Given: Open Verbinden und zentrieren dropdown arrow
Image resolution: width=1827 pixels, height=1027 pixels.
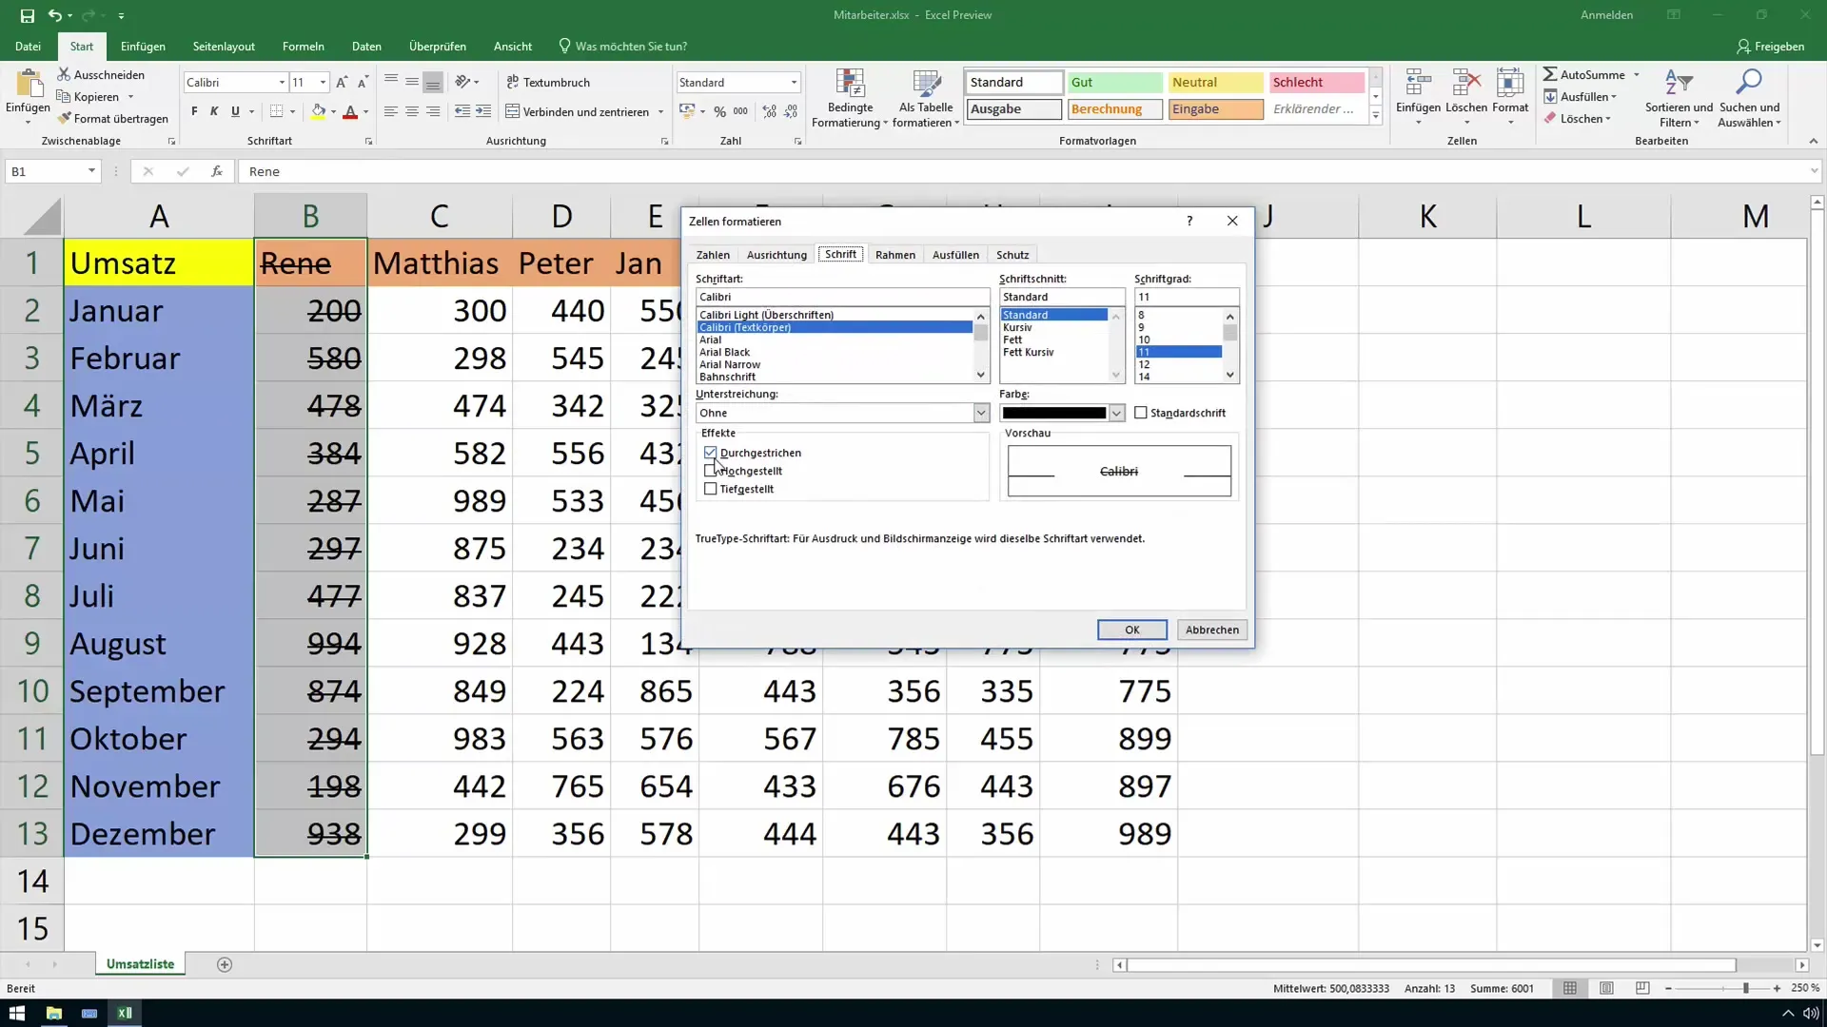Looking at the screenshot, I should point(660,112).
